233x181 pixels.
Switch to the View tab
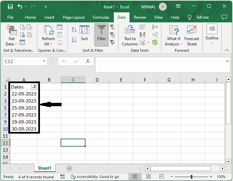[158, 17]
